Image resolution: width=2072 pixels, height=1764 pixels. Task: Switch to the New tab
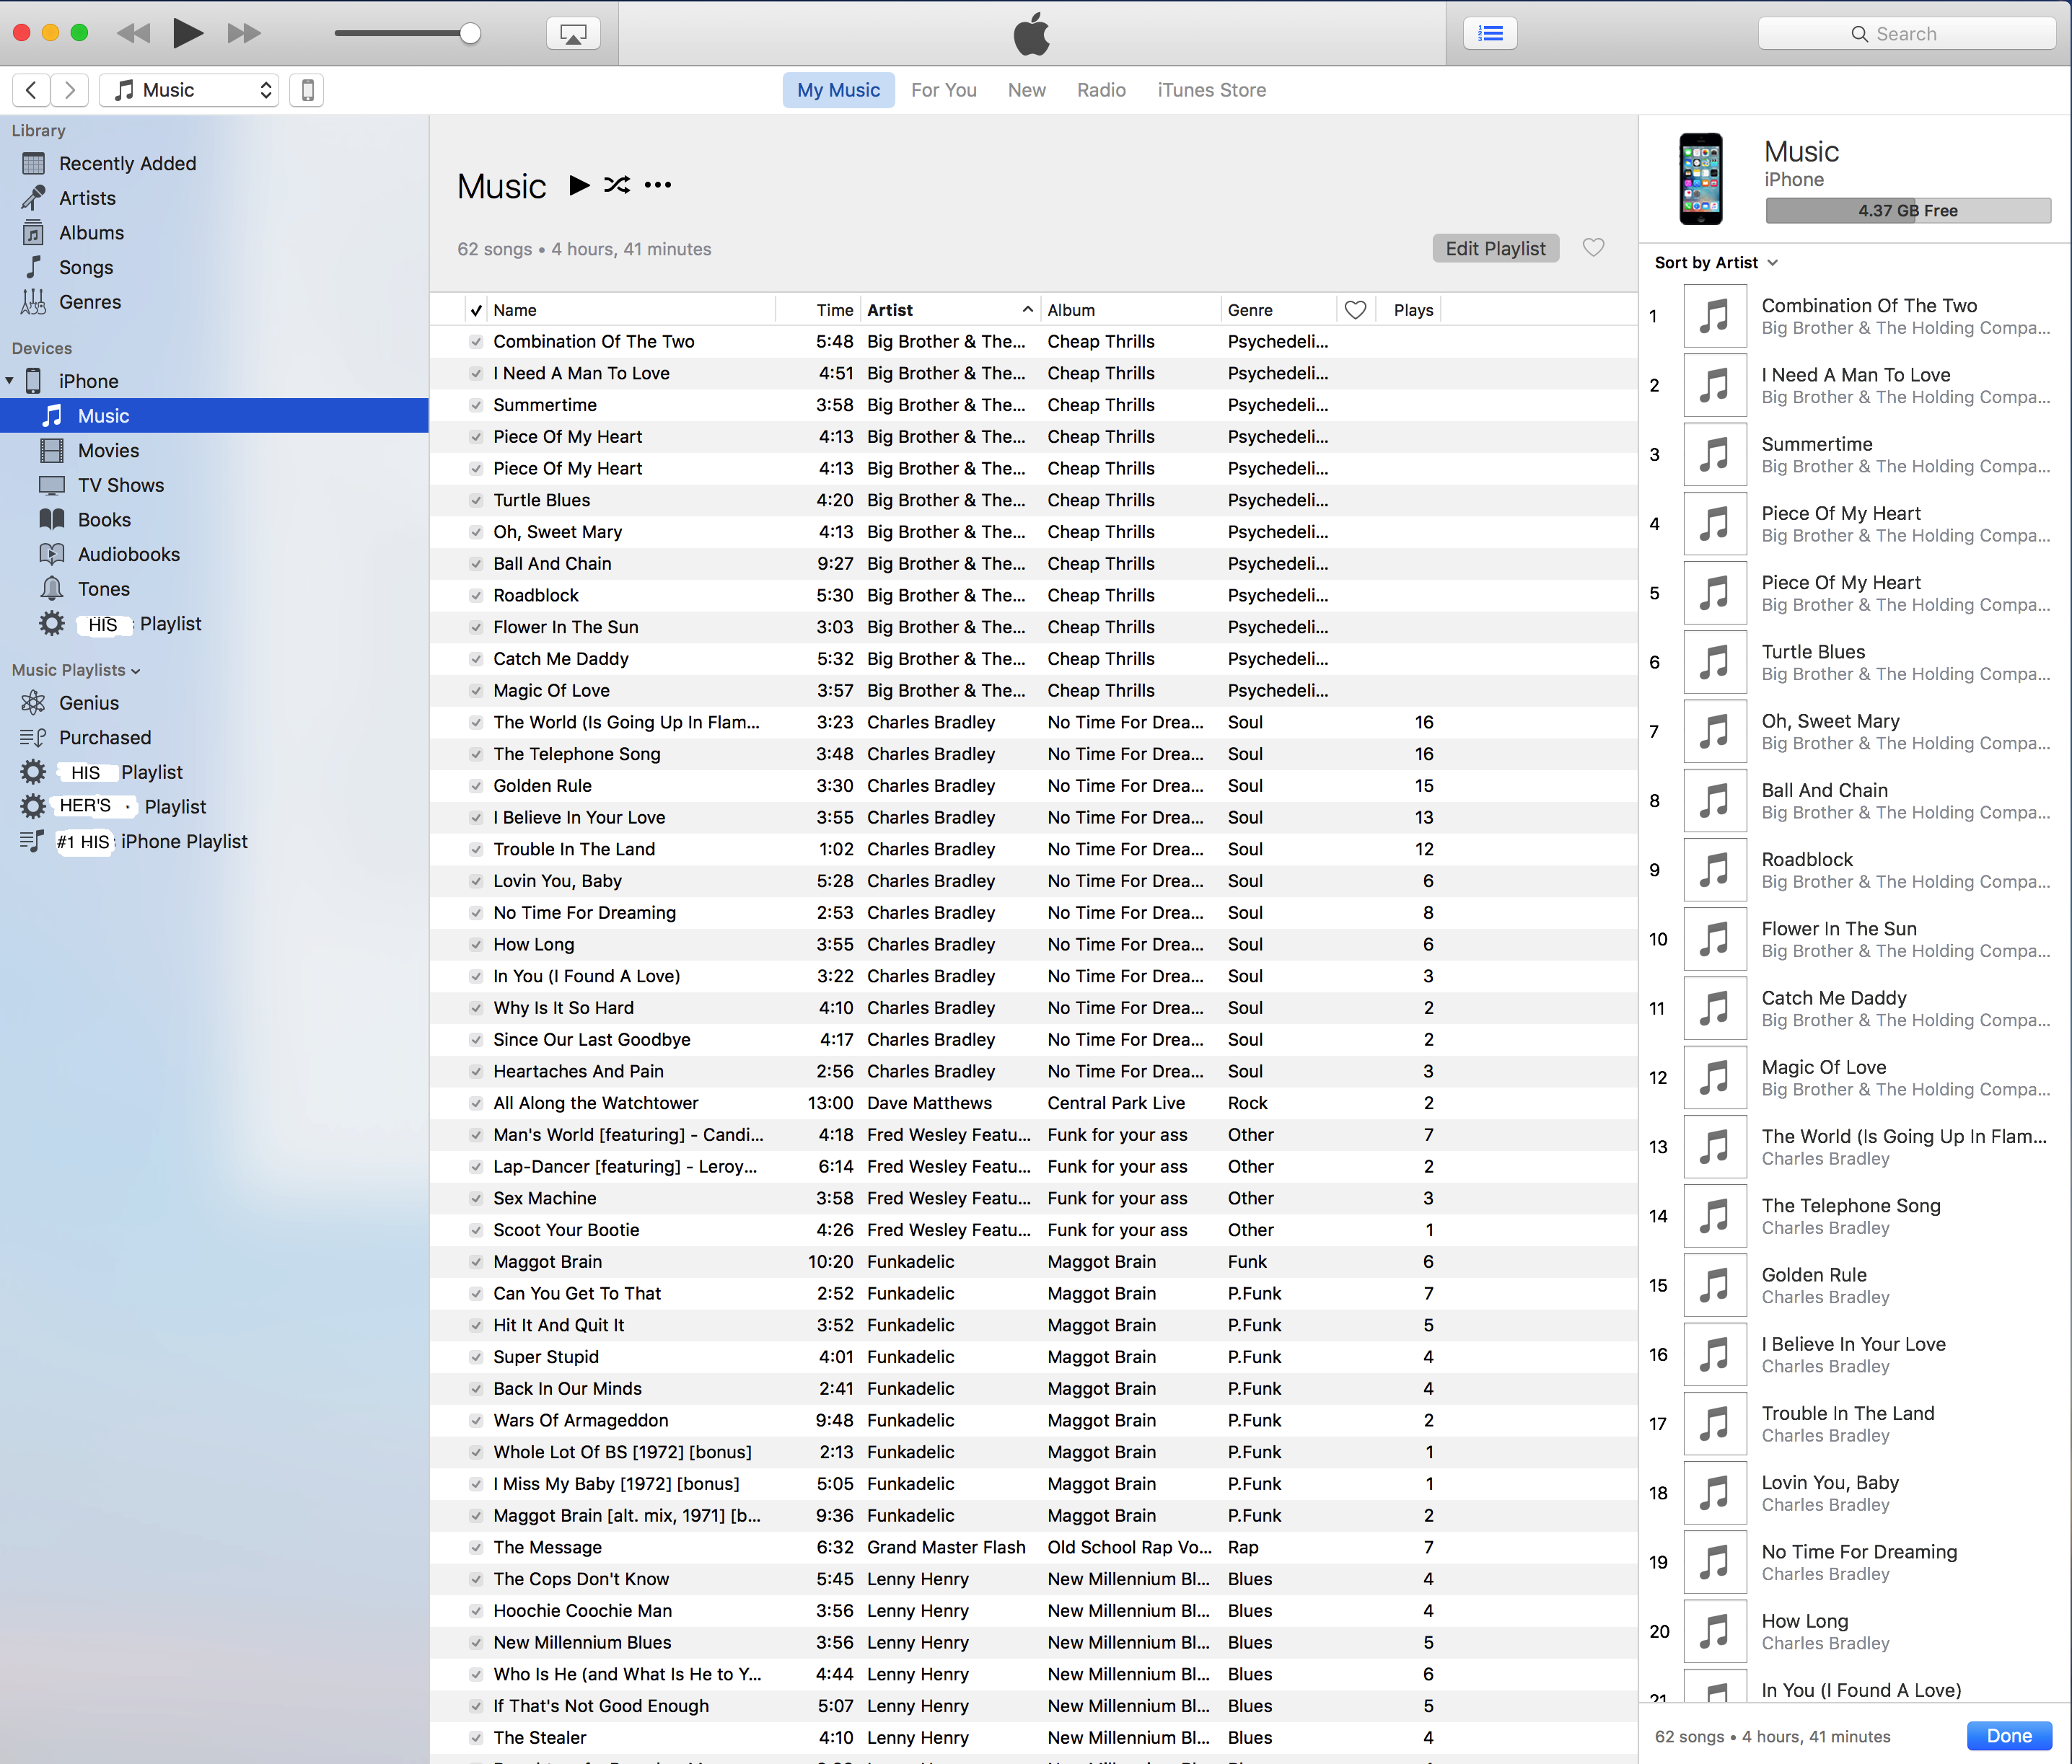[1026, 90]
